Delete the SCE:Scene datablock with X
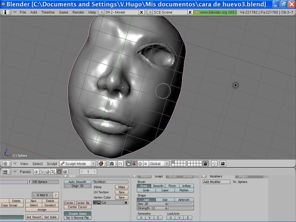The image size is (296, 222). (190, 12)
